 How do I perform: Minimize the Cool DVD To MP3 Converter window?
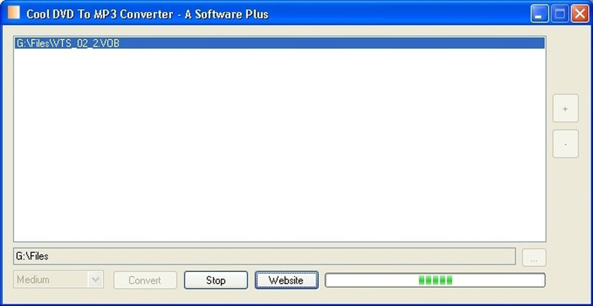coord(540,14)
